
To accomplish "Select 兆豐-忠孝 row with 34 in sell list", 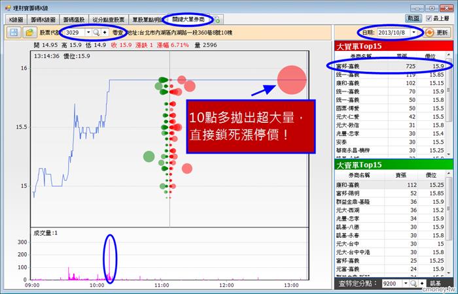I will click(390, 218).
